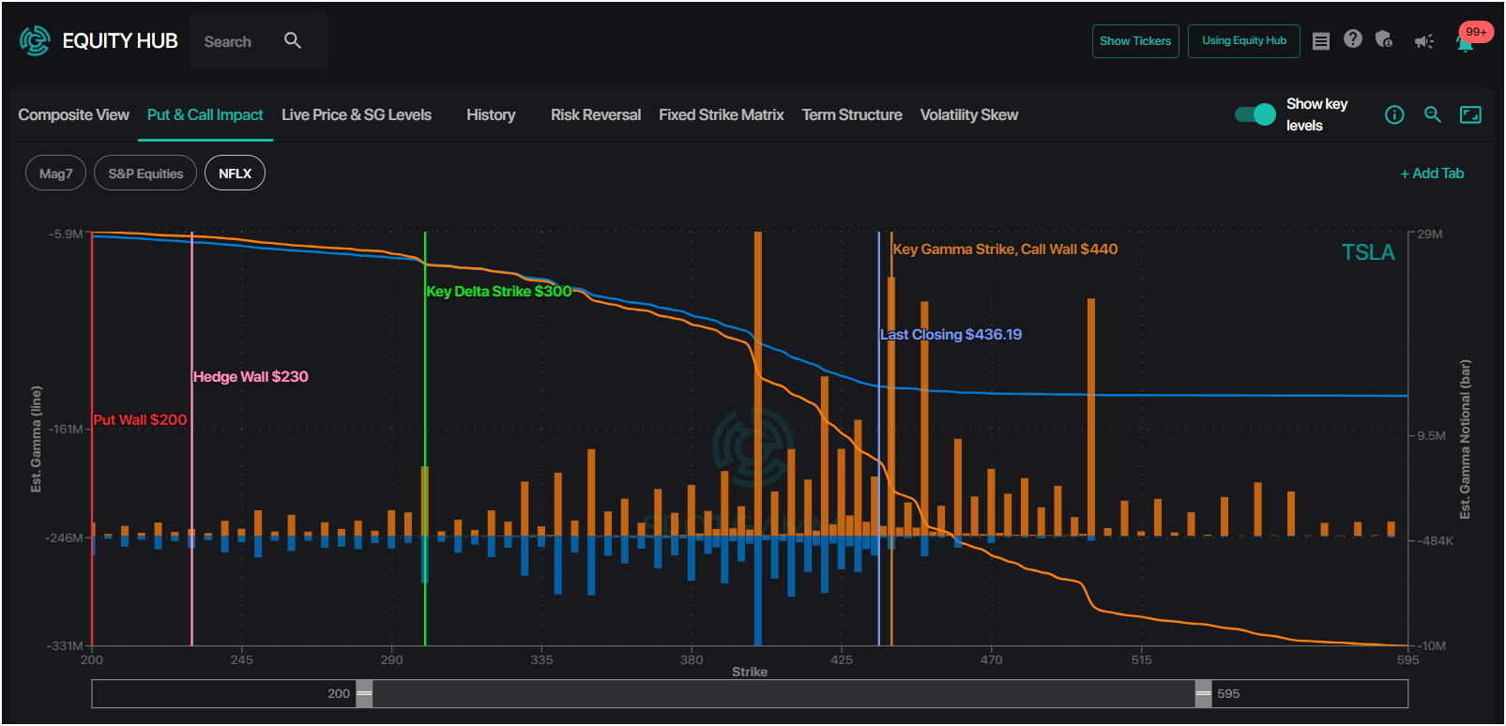Open the help question mark icon
The image size is (1506, 726).
coord(1352,38)
